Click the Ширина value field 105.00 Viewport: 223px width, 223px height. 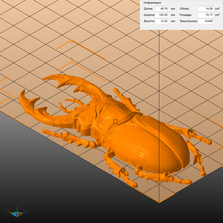click(162, 15)
